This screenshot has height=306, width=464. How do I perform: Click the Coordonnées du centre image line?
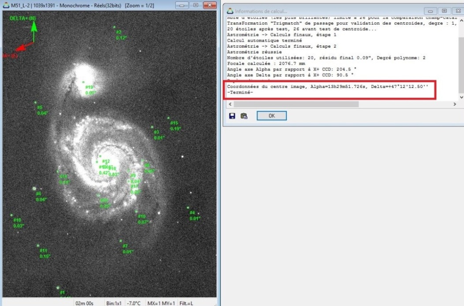(327, 87)
